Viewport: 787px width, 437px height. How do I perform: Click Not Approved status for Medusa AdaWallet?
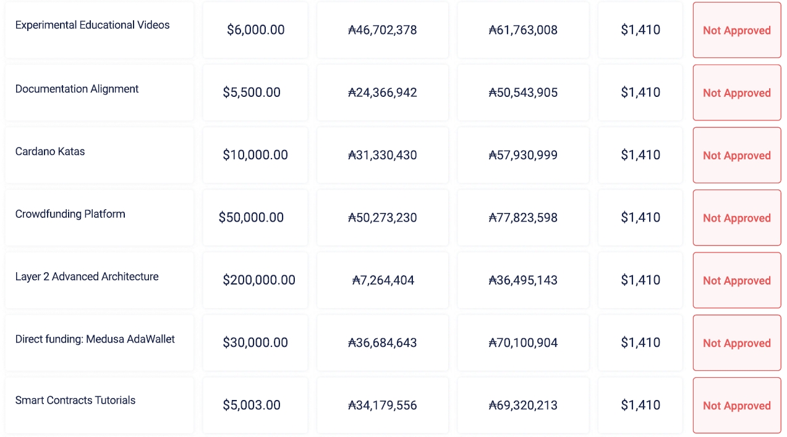[736, 343]
